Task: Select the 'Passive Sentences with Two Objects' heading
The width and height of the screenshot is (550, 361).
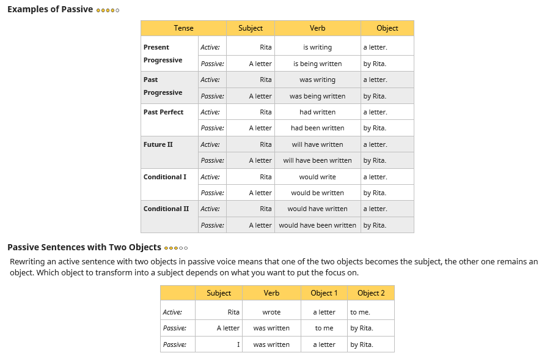Action: [x=84, y=247]
